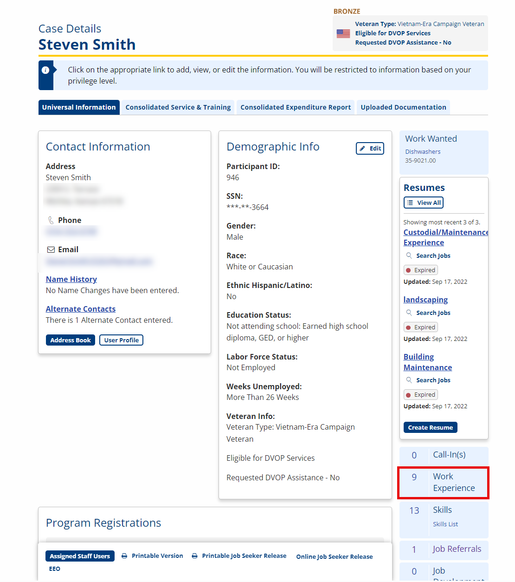Open the Skills List link
The height and width of the screenshot is (582, 515).
point(445,524)
